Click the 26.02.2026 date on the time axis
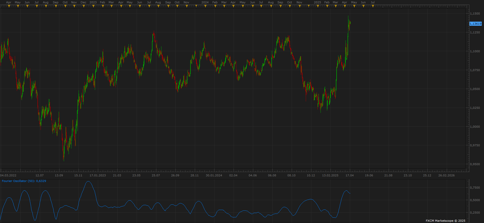This screenshot has width=484, height=223. [x=447, y=175]
